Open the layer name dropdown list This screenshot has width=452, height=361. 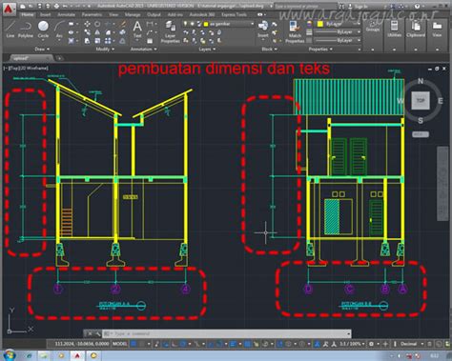tap(230, 24)
